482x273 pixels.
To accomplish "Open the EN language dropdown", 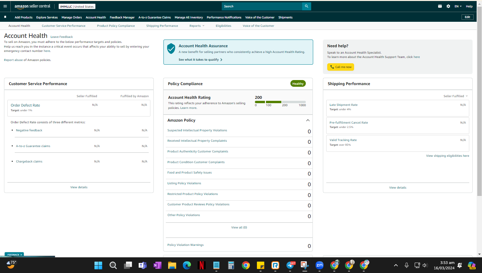I will point(458,6).
